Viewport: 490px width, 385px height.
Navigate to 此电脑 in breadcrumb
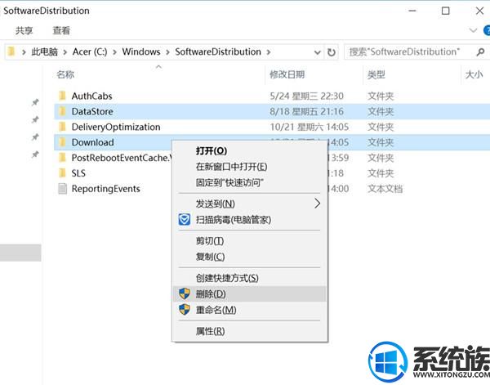44,52
